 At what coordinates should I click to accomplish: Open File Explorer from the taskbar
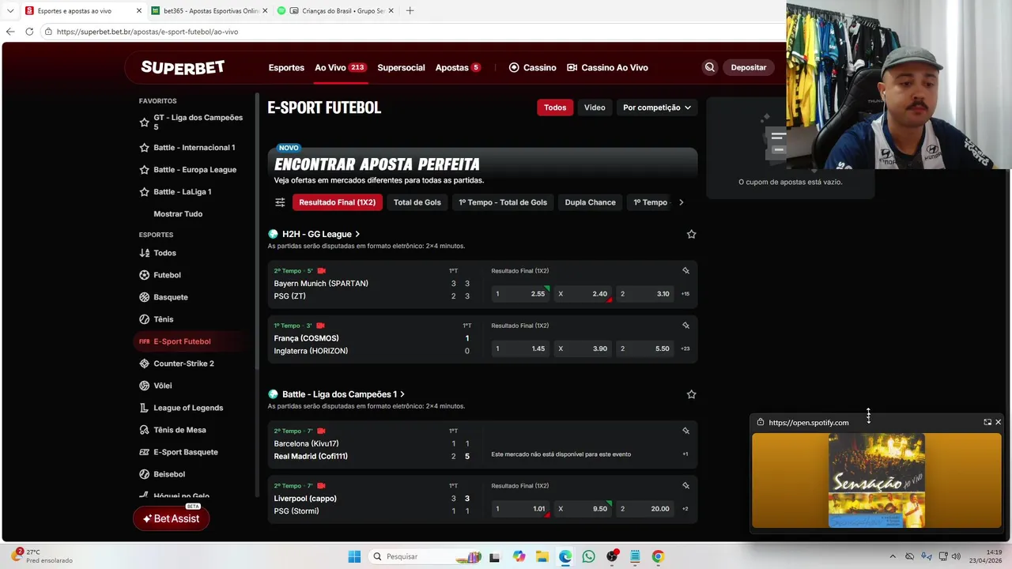(x=542, y=556)
